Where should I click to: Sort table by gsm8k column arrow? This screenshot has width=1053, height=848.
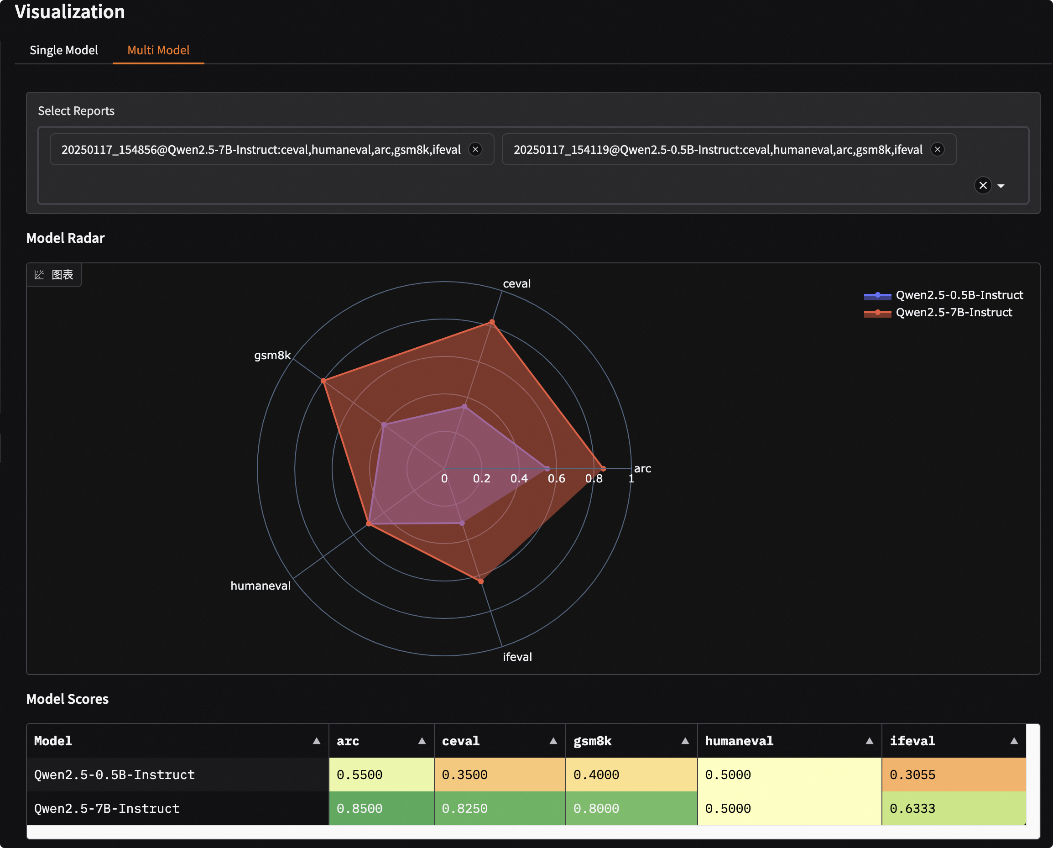[x=685, y=741]
